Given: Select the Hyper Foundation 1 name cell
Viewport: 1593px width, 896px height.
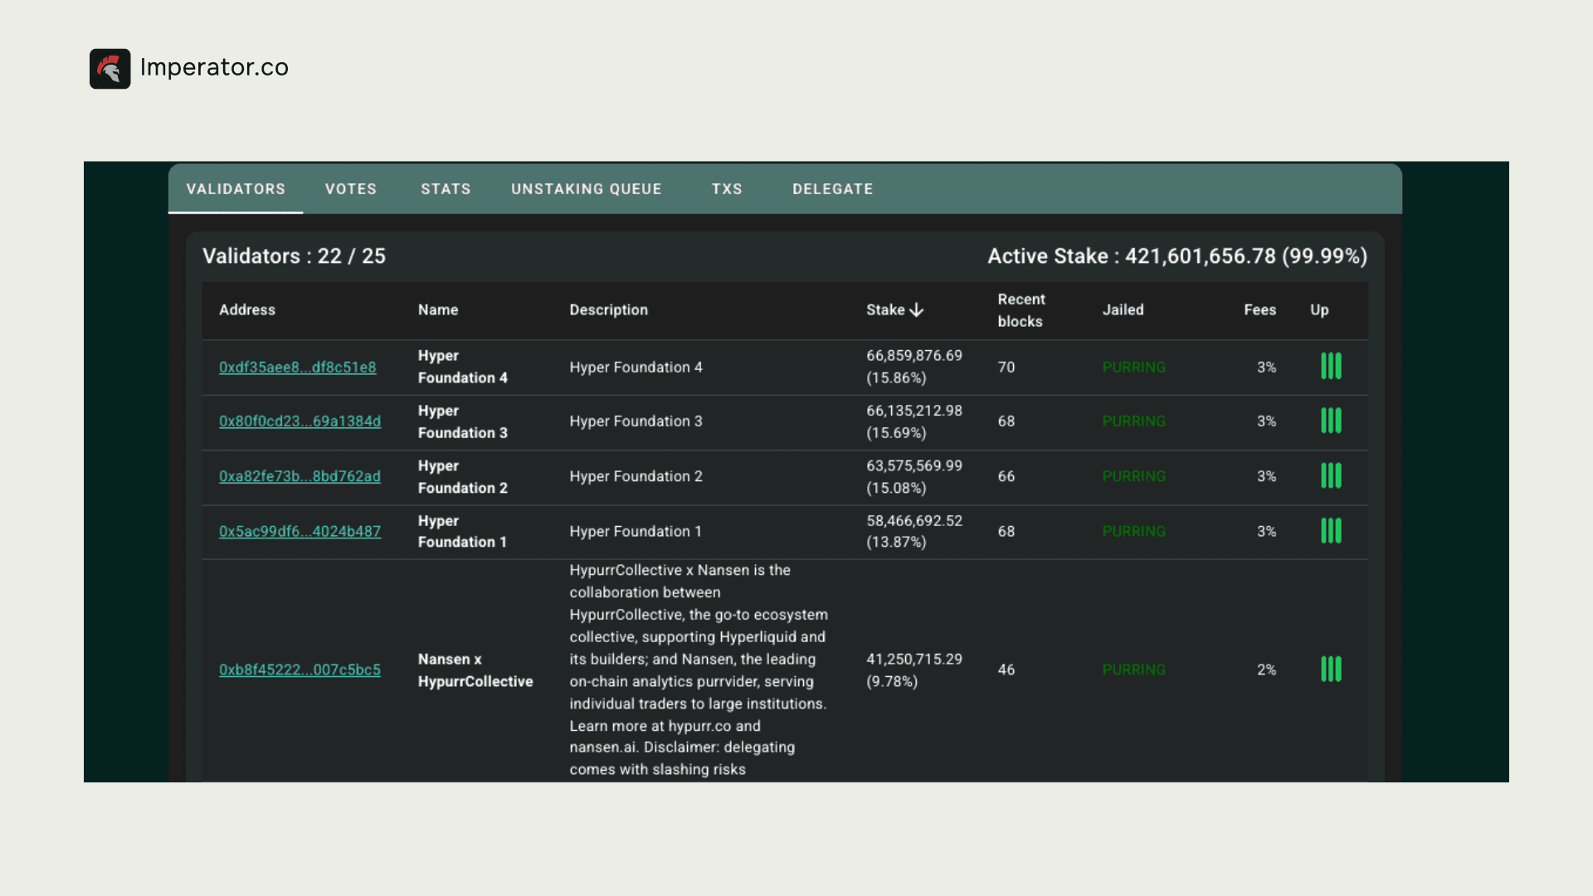Looking at the screenshot, I should click(x=463, y=531).
